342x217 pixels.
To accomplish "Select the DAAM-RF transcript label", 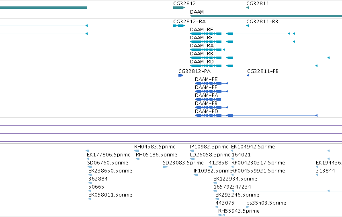I will pos(201,38).
